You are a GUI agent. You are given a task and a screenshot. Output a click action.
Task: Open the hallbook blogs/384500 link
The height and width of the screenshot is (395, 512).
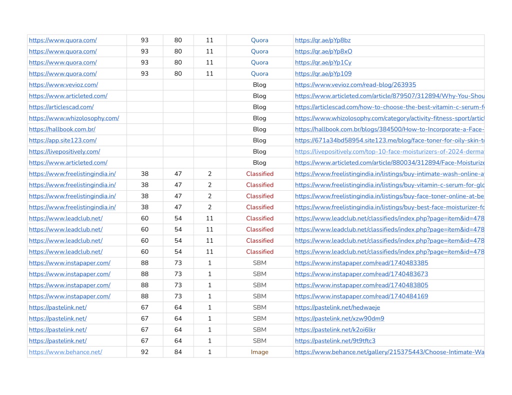point(389,129)
